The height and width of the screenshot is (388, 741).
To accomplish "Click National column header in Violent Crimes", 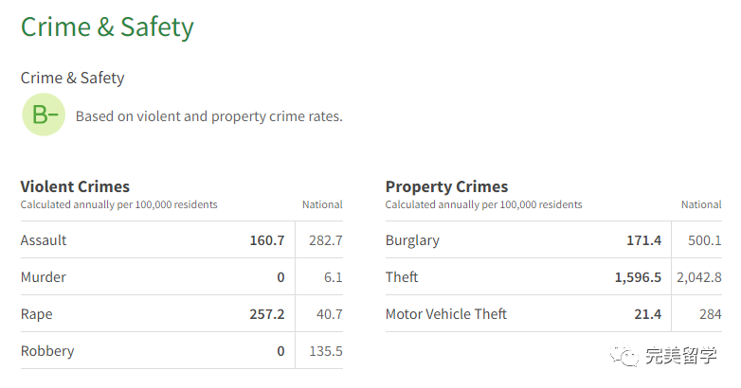I will coord(322,204).
